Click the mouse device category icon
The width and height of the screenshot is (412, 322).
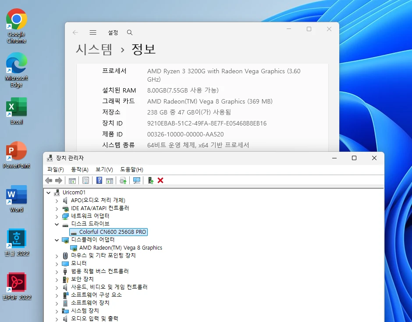click(x=65, y=255)
